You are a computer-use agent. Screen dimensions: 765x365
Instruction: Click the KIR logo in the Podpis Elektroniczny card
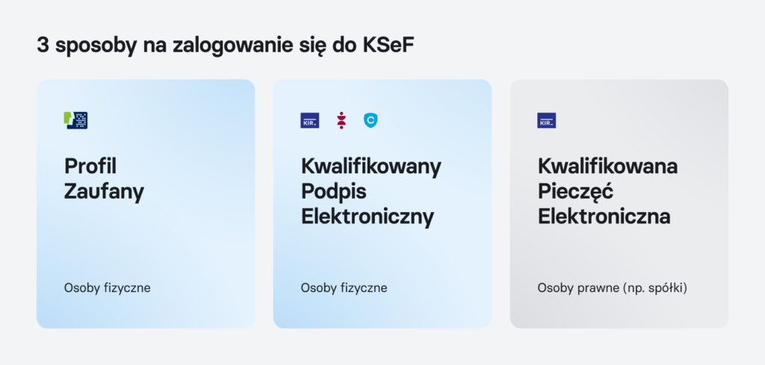tap(309, 120)
